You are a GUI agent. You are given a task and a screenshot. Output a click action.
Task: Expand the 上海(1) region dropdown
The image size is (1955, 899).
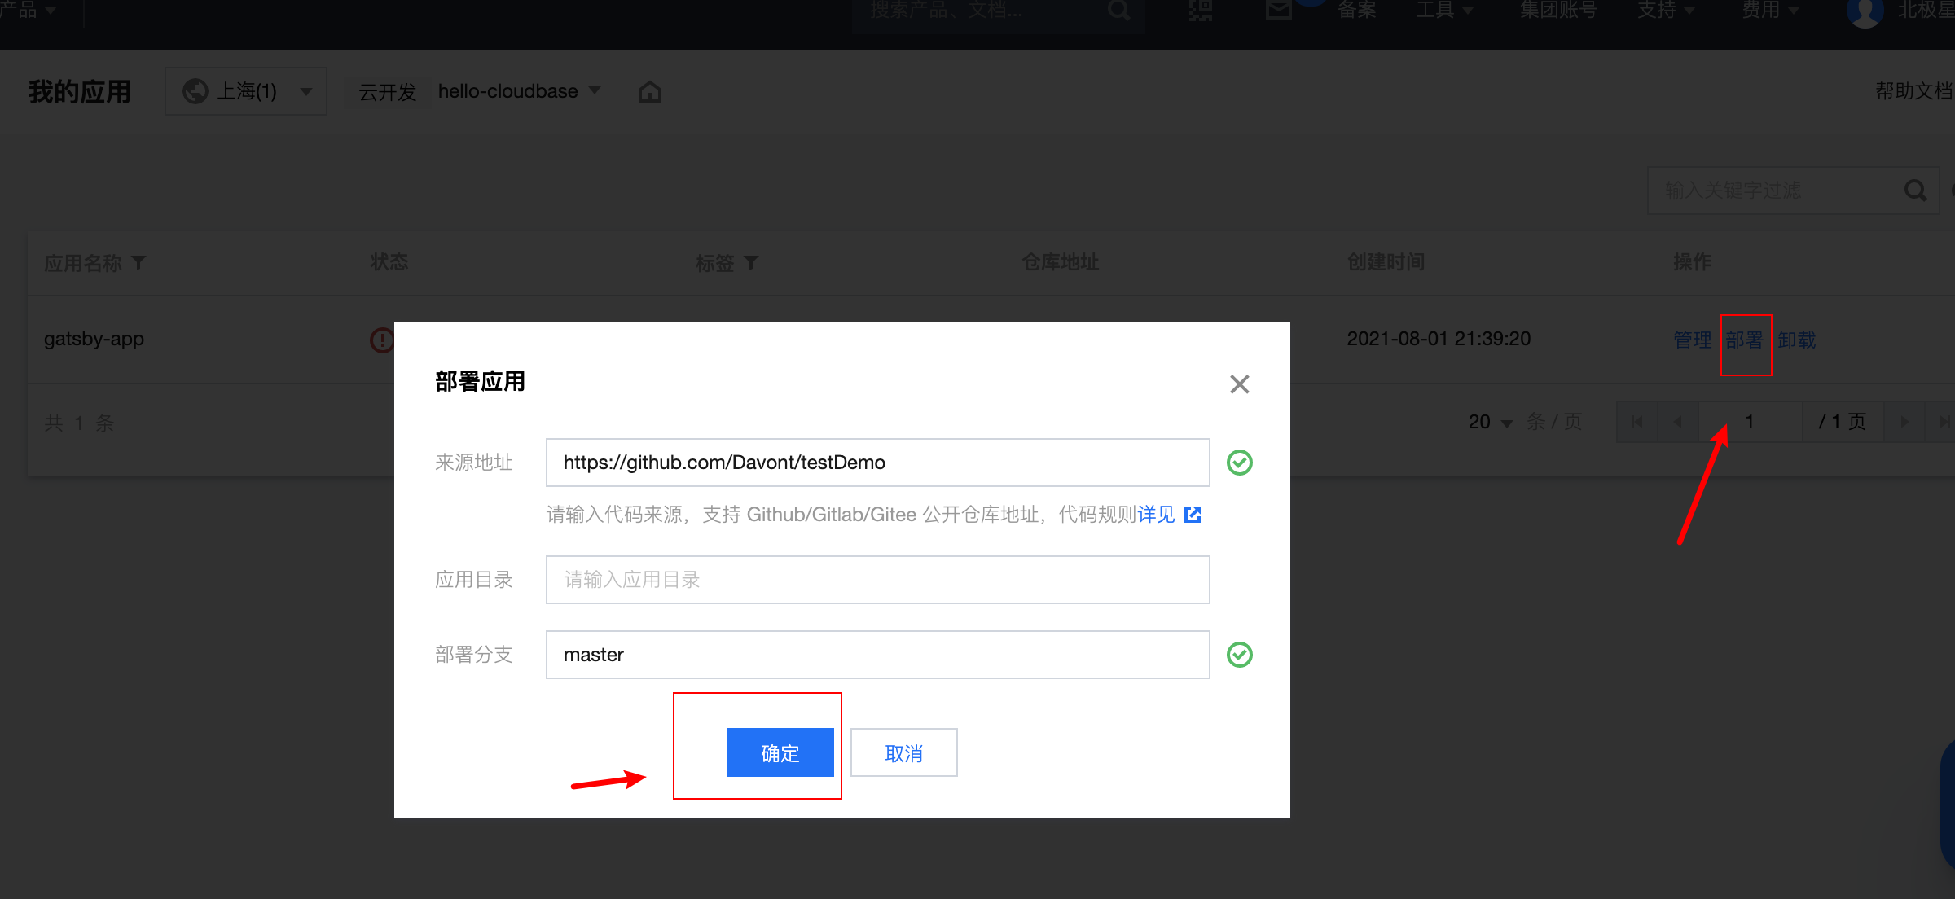coord(246,91)
